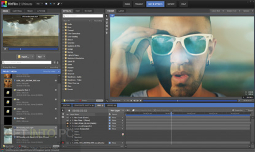Toggle the red snapping magnet icon

point(63,143)
